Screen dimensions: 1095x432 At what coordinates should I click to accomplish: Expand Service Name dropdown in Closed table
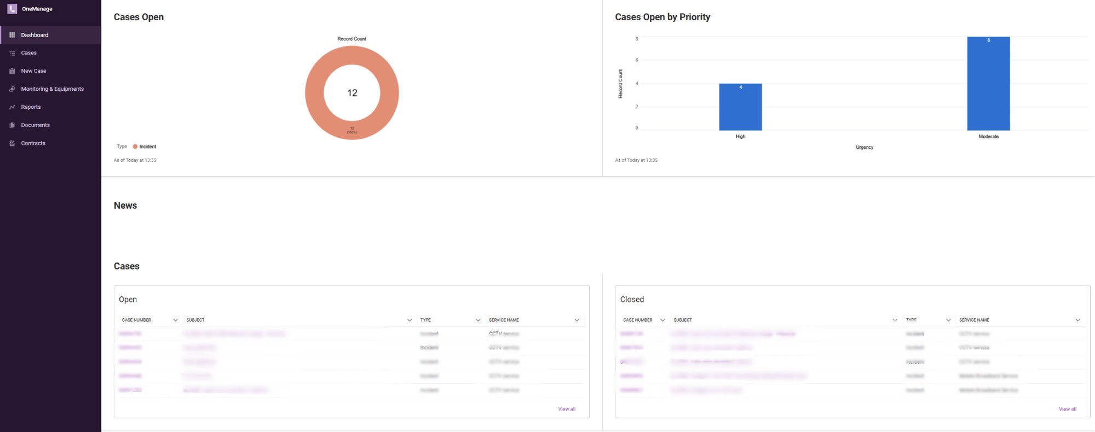click(x=1077, y=320)
